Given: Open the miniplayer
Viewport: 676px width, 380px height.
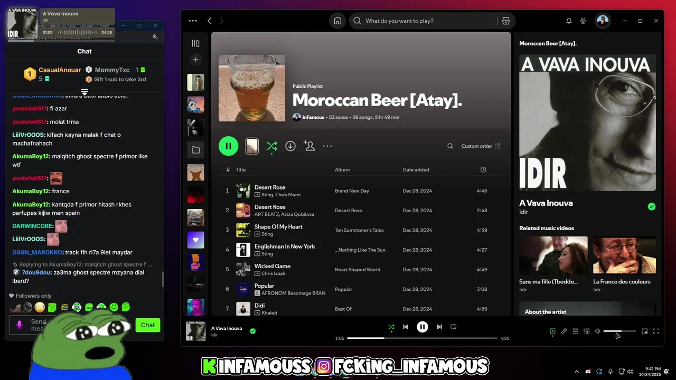Looking at the screenshot, I should [645, 331].
